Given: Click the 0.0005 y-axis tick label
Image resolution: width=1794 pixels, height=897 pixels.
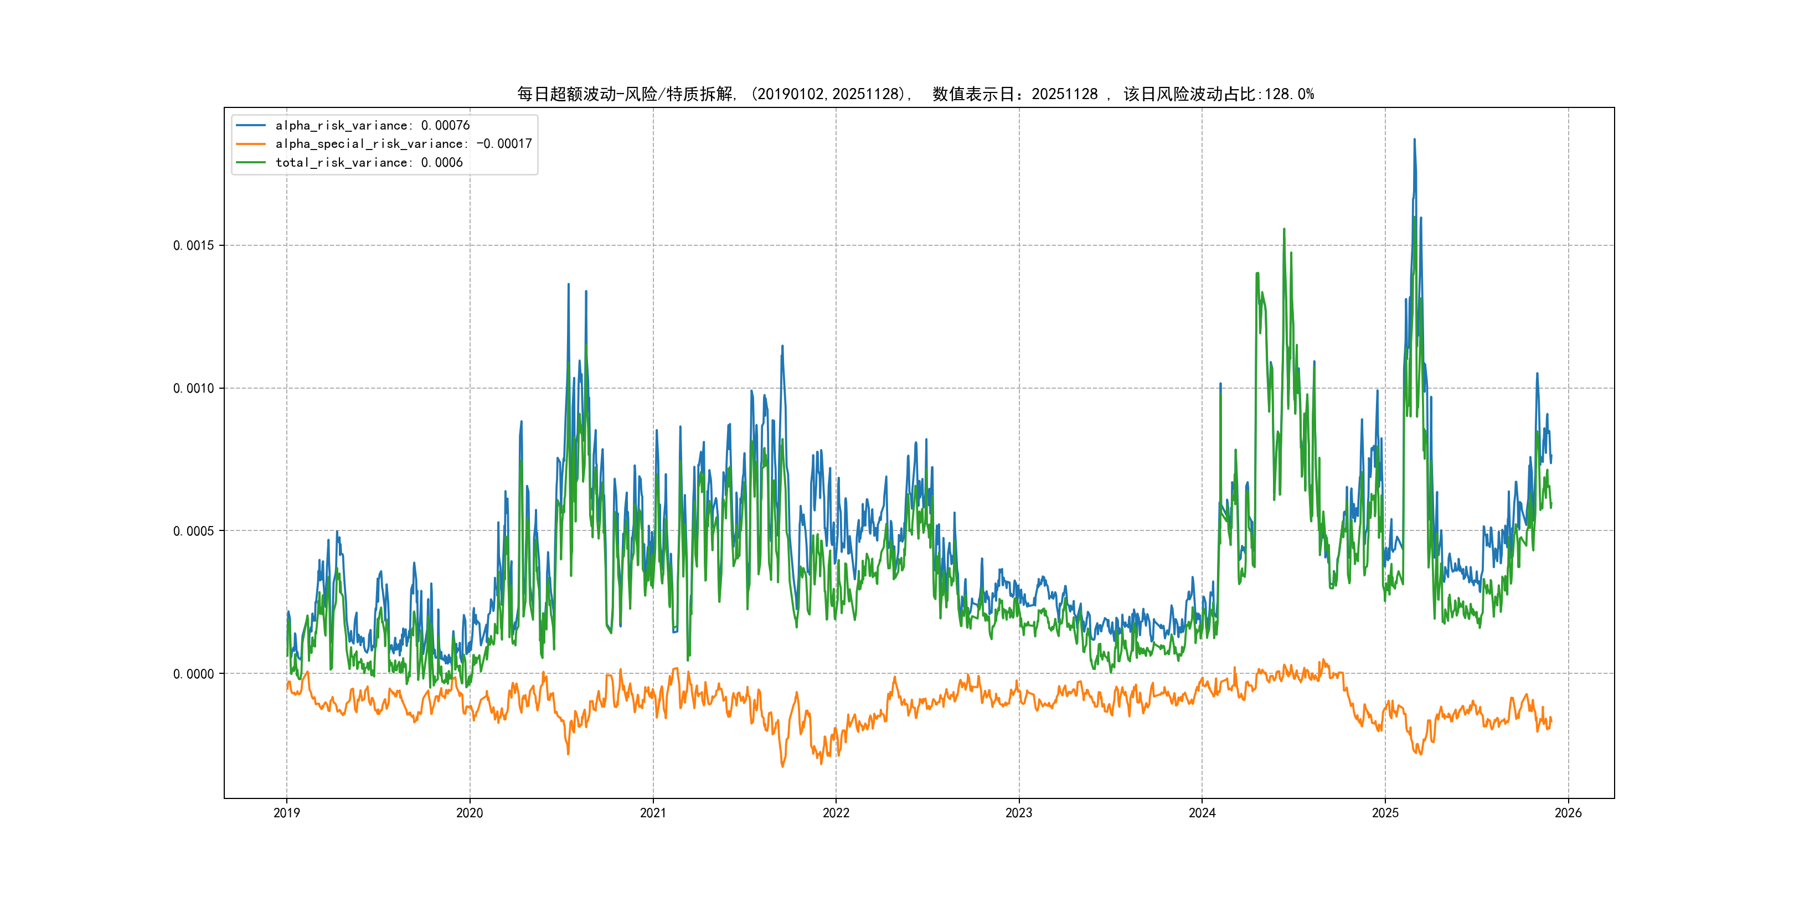Looking at the screenshot, I should click(194, 530).
